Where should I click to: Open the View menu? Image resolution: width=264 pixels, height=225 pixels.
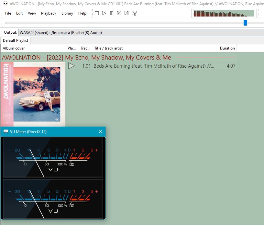32,13
